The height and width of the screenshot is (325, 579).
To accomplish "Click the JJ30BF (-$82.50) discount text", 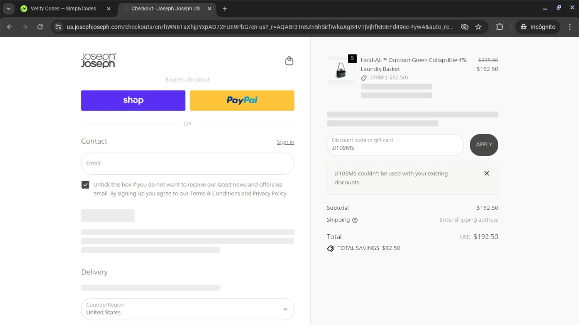I will (x=388, y=77).
